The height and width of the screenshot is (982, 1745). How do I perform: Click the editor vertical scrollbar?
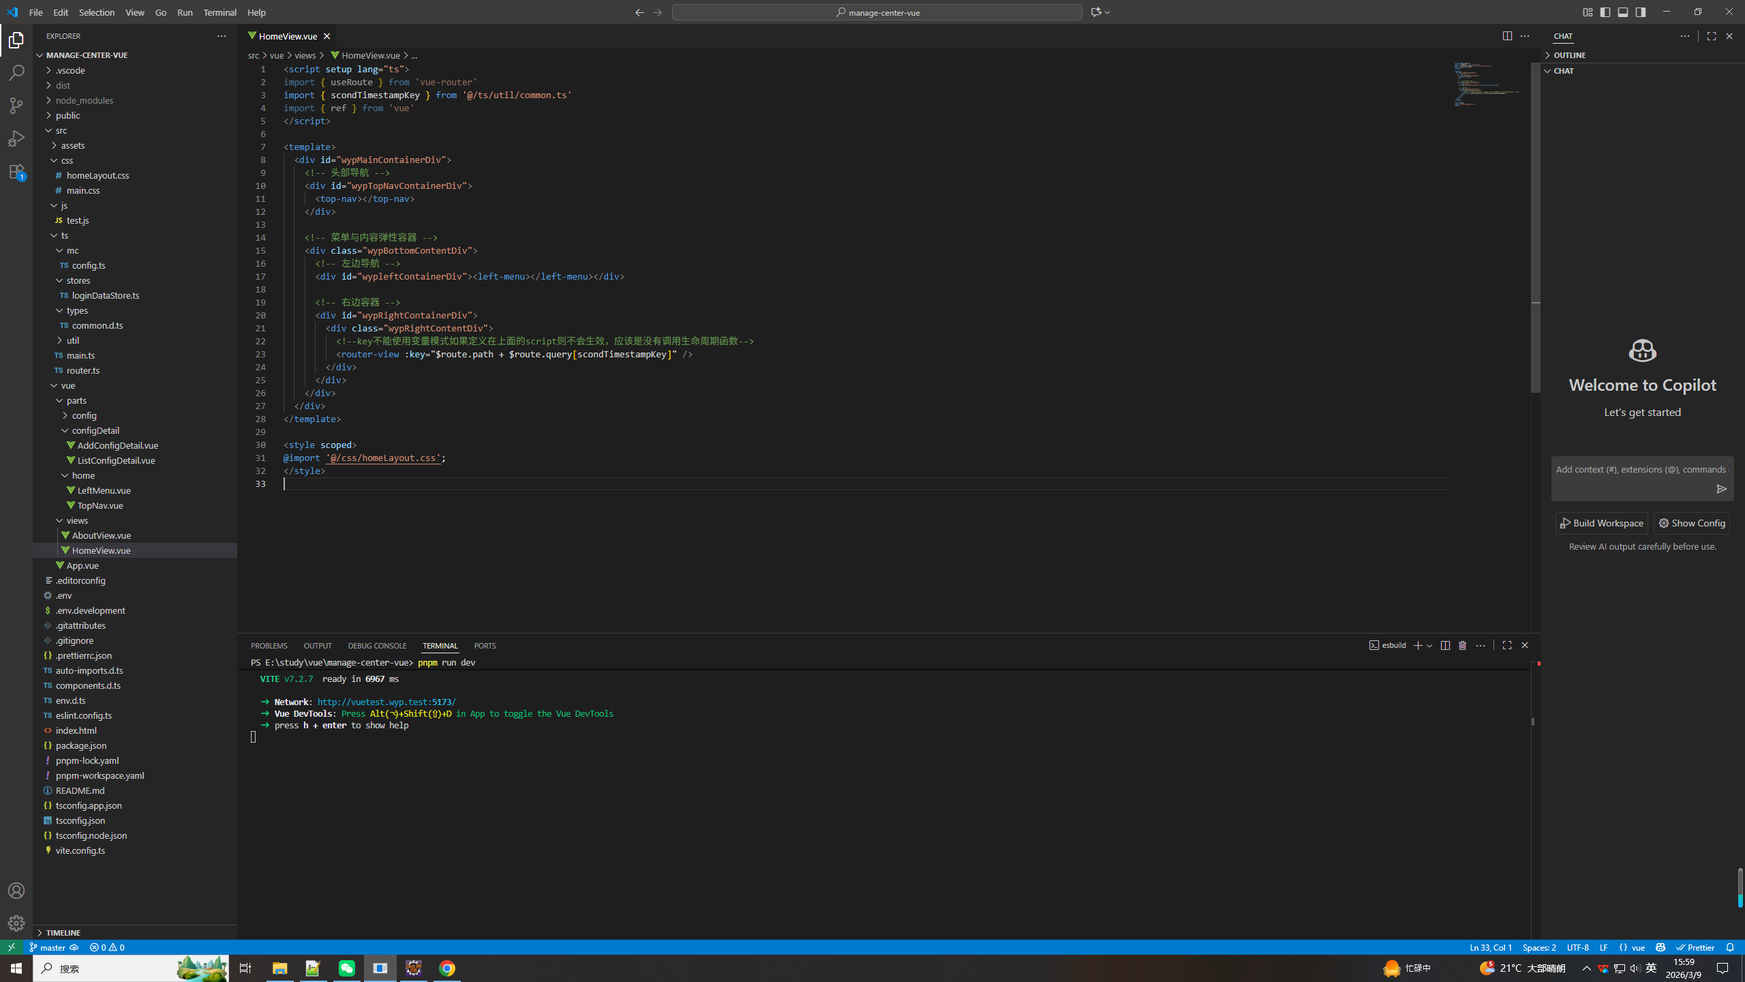[1535, 228]
